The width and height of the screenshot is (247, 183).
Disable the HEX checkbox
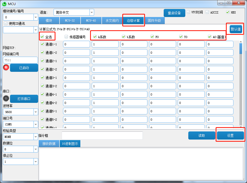(x=228, y=12)
